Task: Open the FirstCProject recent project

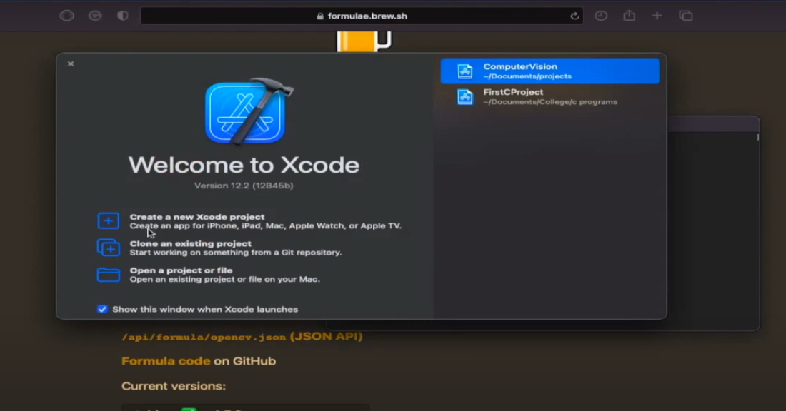Action: point(550,96)
